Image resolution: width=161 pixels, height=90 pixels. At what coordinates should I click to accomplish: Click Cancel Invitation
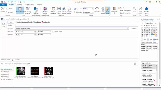53,10
